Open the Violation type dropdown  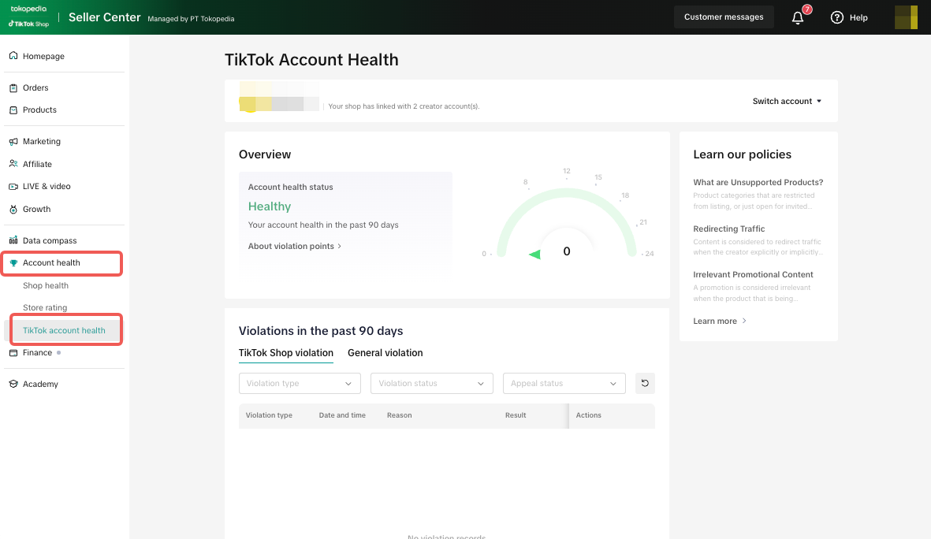click(300, 383)
